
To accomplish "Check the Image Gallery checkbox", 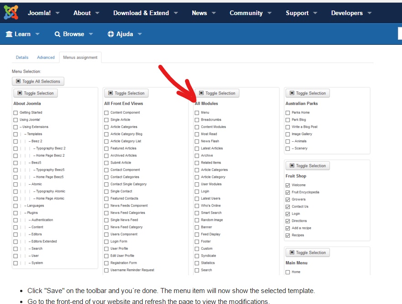I will coord(288,134).
